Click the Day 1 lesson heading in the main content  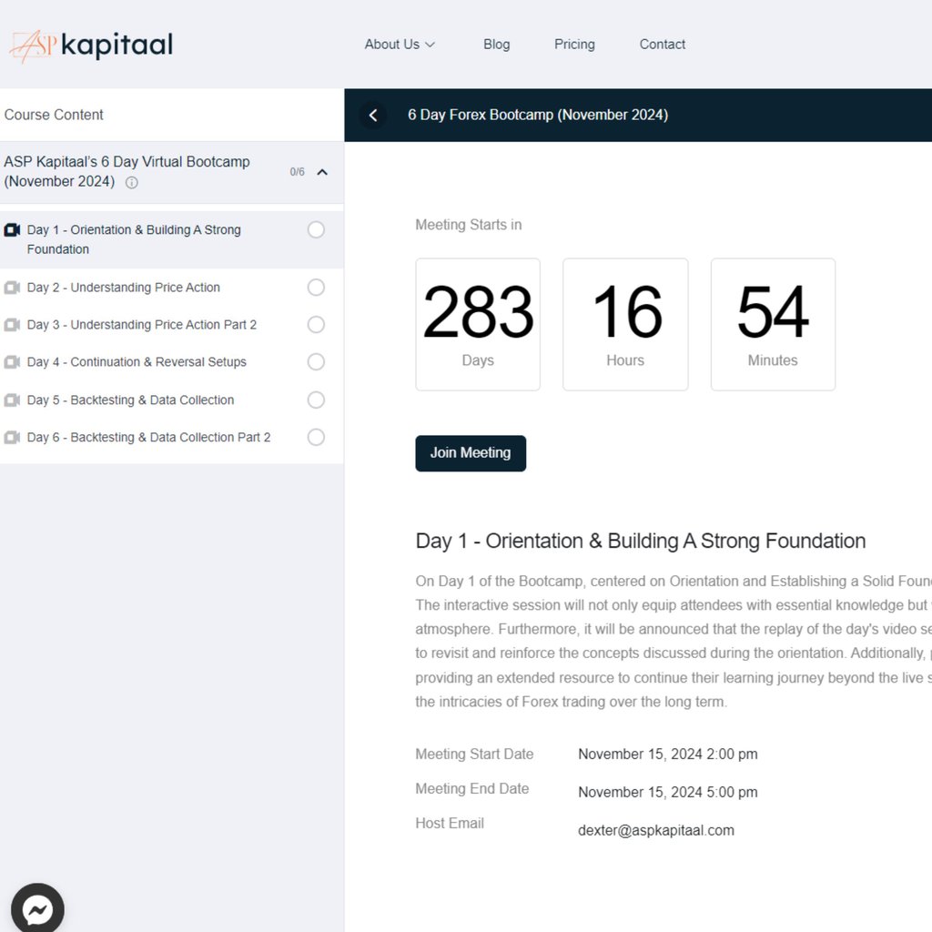tap(640, 542)
